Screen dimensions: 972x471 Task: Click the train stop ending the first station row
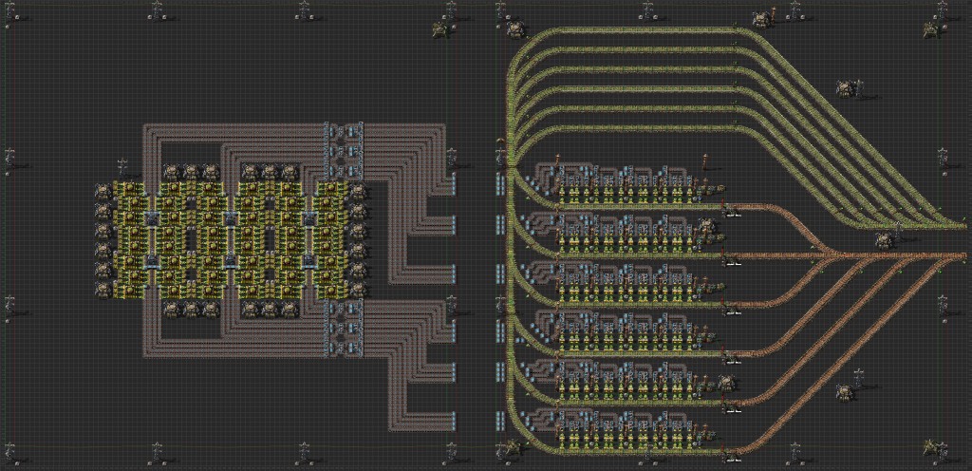tap(732, 211)
